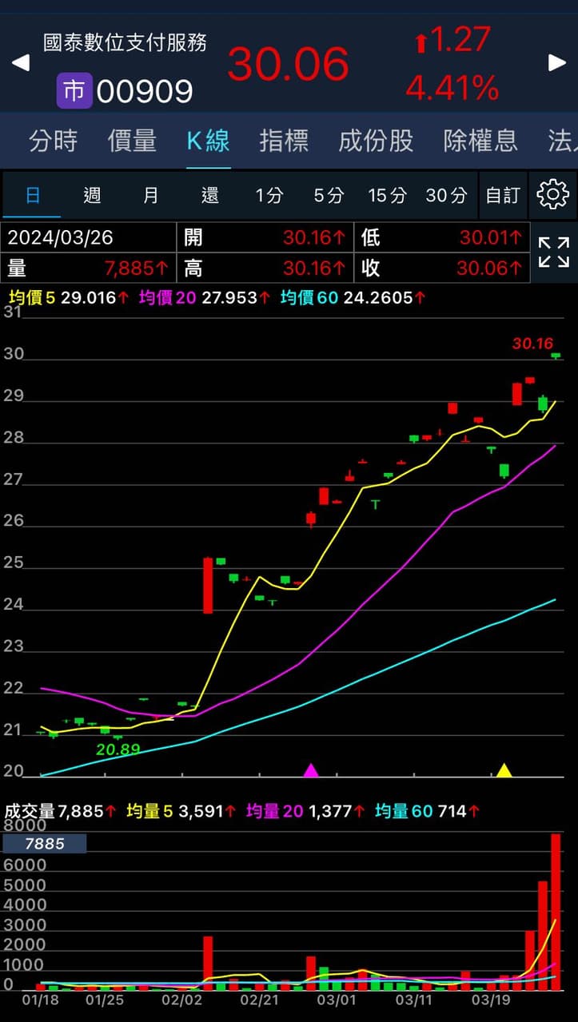Switch to the 成份股 tab

tap(376, 141)
